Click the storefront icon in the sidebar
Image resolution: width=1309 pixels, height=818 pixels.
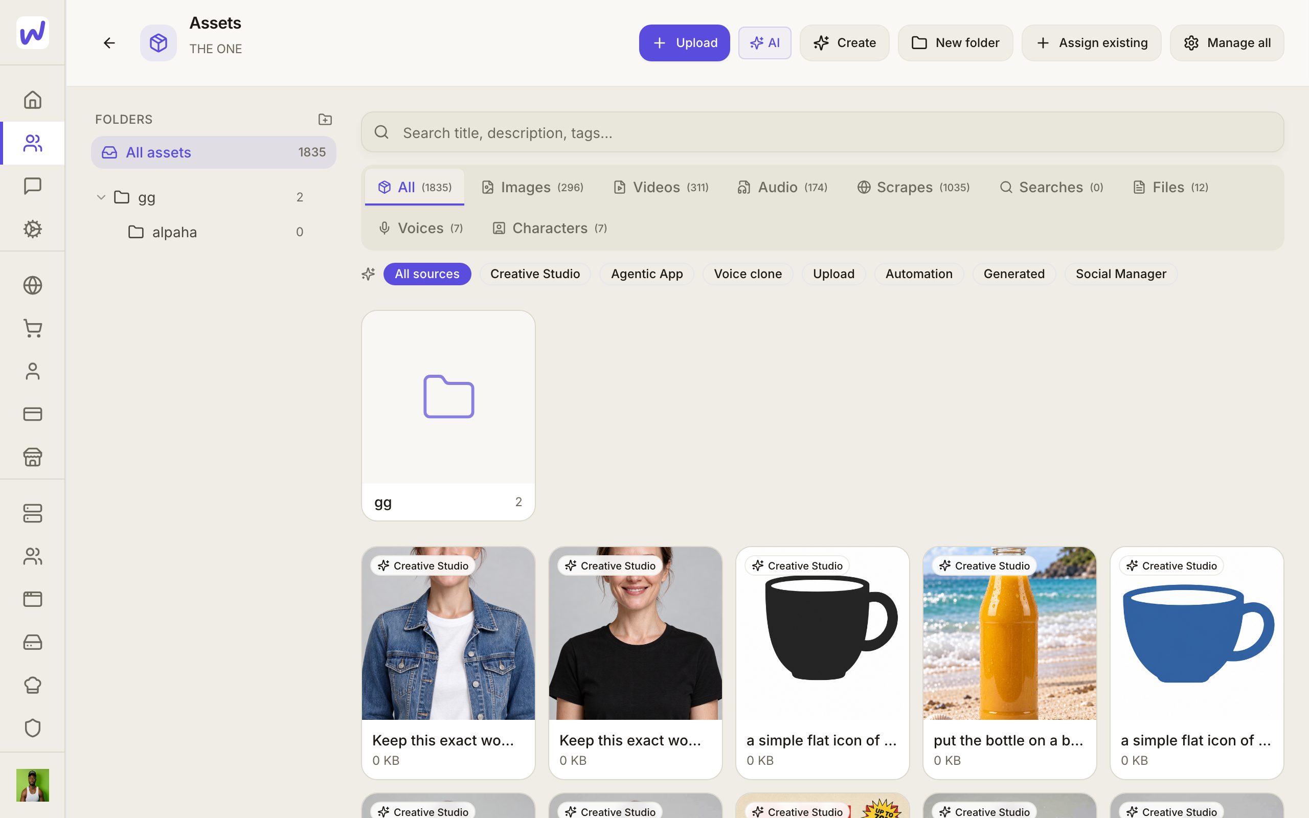pos(32,457)
